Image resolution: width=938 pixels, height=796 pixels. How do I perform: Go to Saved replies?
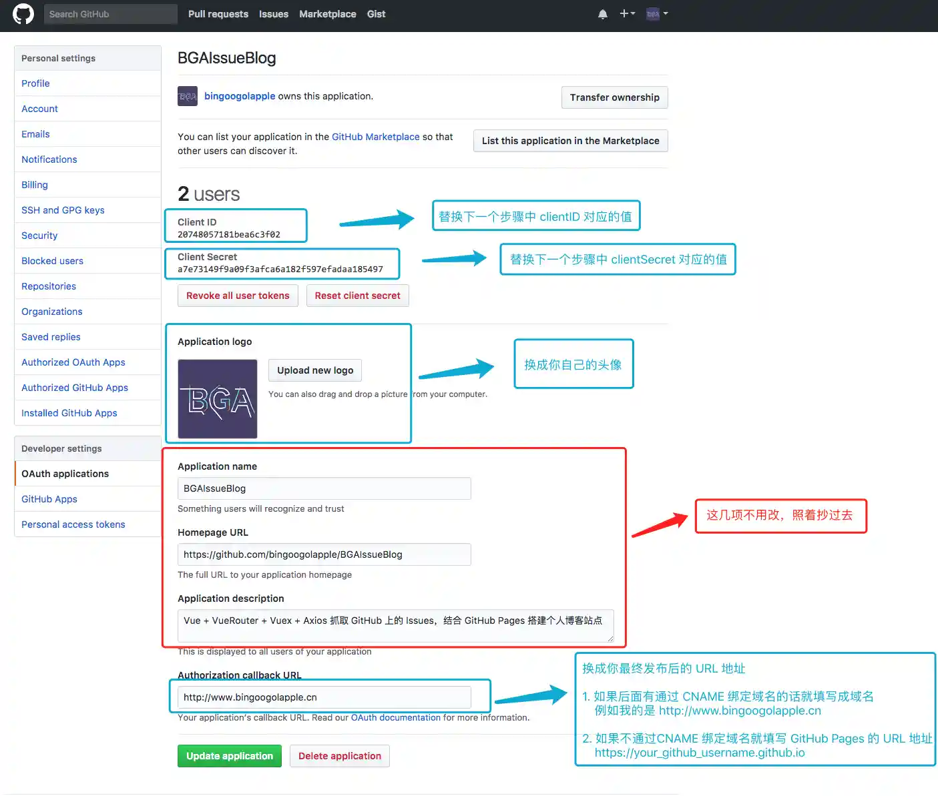pos(87,337)
